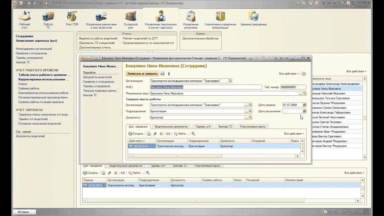This screenshot has height=216, width=384.
Task: Click the red delete X in background list toolbar
Action: point(115,173)
